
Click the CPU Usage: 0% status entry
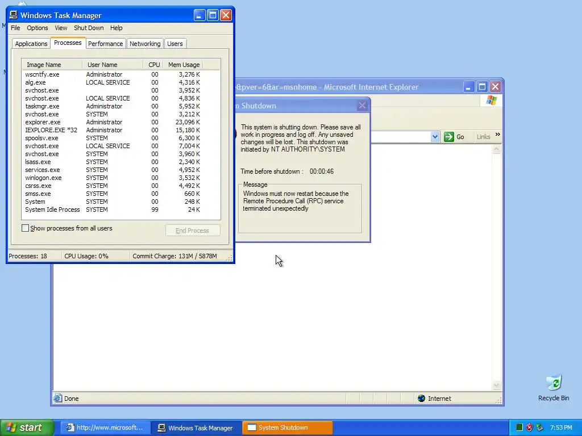pos(86,256)
